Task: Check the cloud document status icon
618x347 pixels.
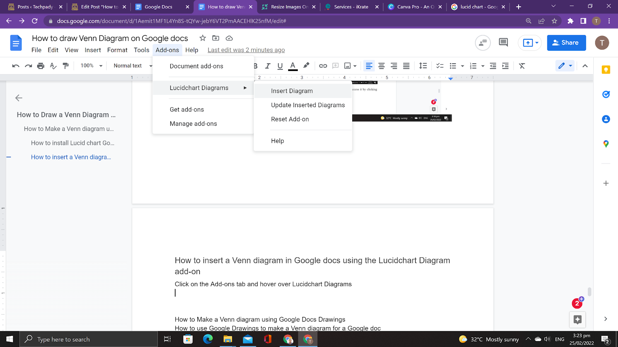Action: pyautogui.click(x=229, y=38)
